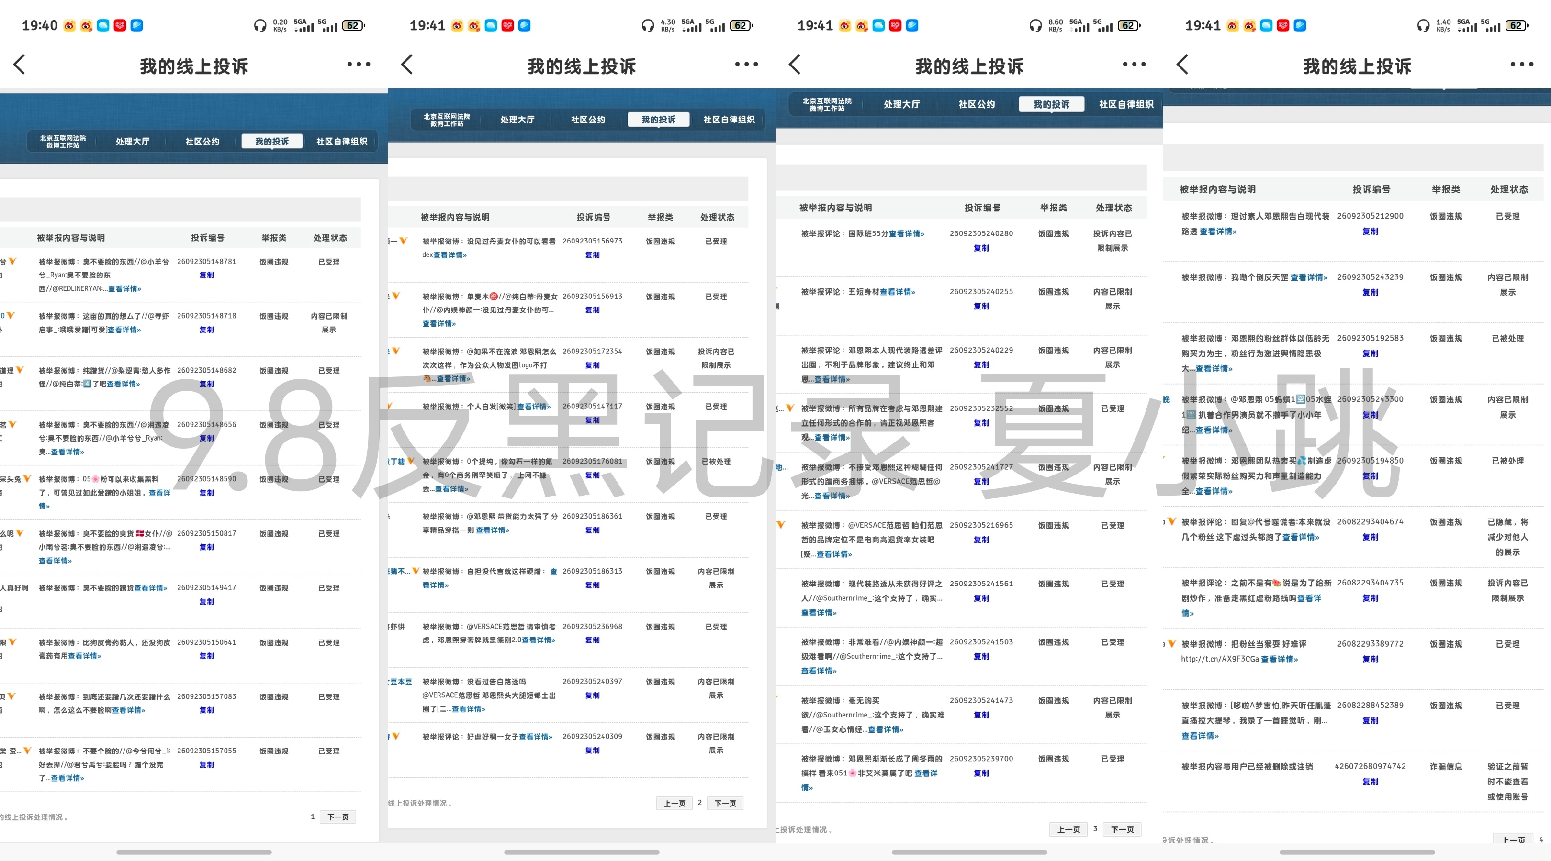Open three-dot menu in the page-2 screenshot
Viewport: 1551px width, 861px height.
pyautogui.click(x=747, y=65)
